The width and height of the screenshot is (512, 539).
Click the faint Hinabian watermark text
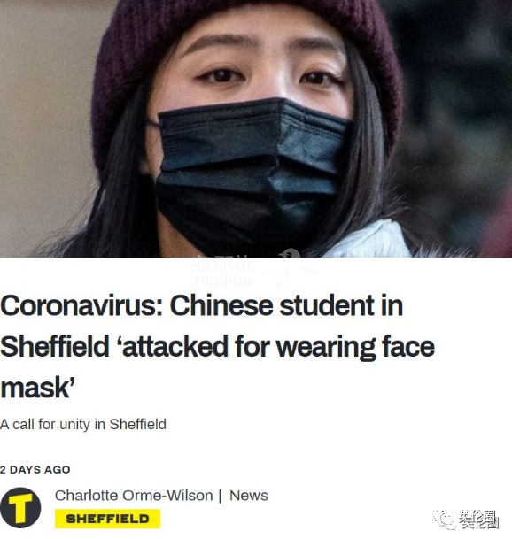(x=223, y=281)
